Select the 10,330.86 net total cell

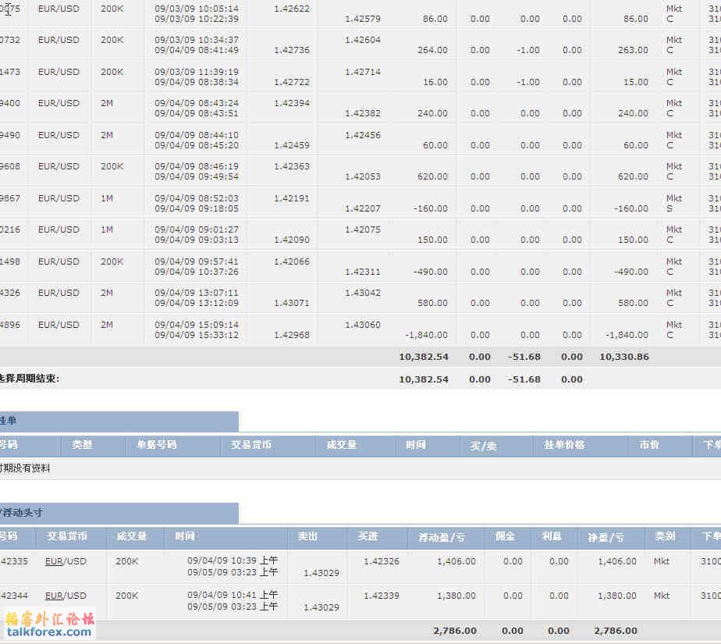[623, 357]
